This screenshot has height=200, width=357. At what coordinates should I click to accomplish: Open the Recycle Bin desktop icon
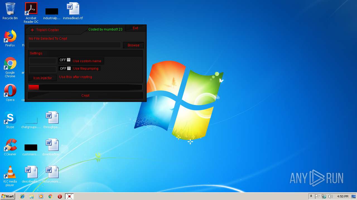pos(10,11)
